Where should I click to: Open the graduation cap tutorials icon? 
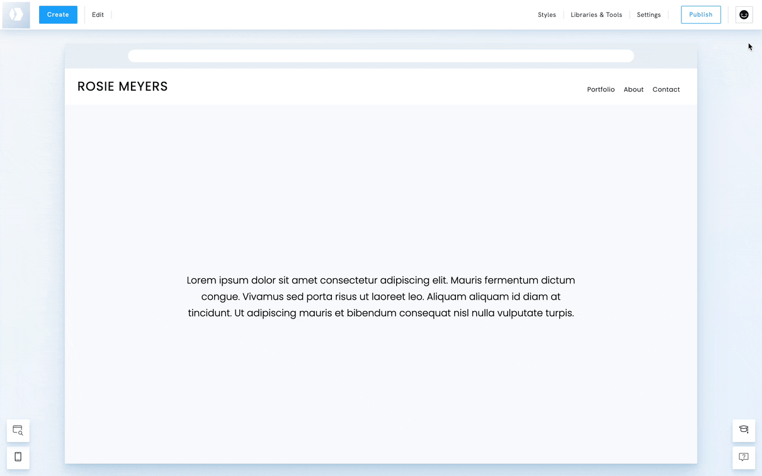pos(744,430)
